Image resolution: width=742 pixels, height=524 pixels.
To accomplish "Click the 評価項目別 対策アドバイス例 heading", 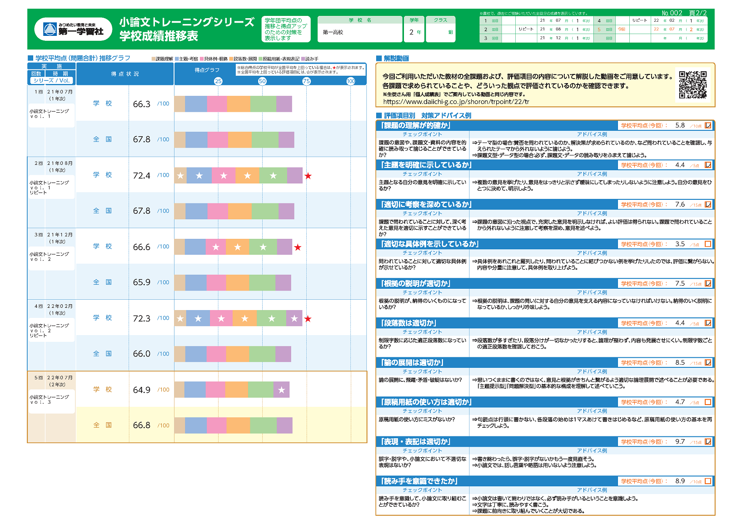I will pyautogui.click(x=428, y=115).
